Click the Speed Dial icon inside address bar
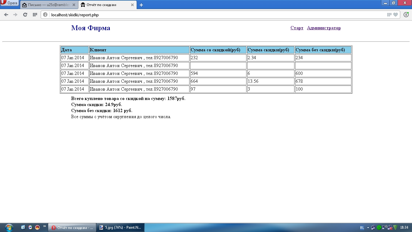The image size is (412, 232). (389, 15)
